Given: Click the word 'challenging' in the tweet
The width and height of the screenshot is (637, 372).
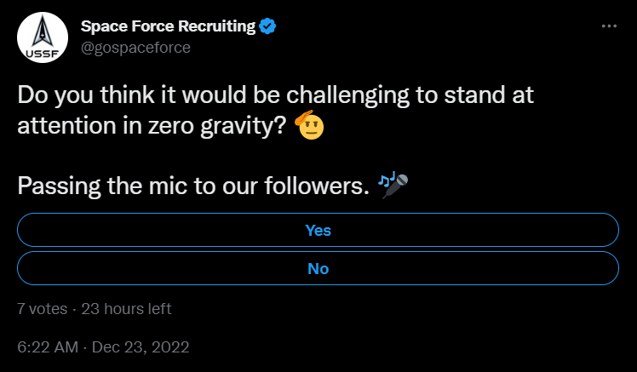Looking at the screenshot, I should coord(347,96).
